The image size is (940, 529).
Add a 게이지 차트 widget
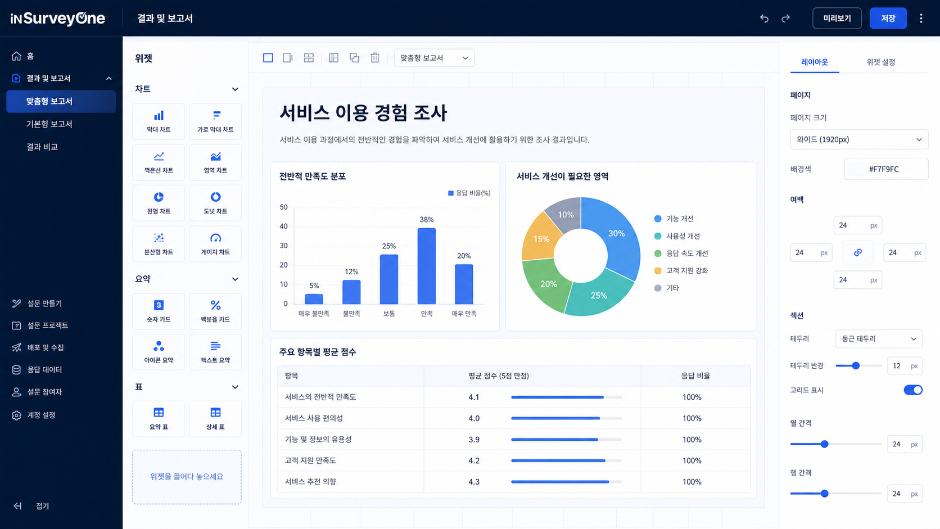[215, 244]
